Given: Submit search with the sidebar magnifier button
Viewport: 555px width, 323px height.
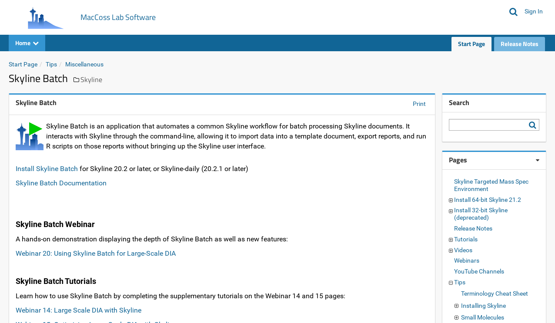Looking at the screenshot, I should click(532, 125).
